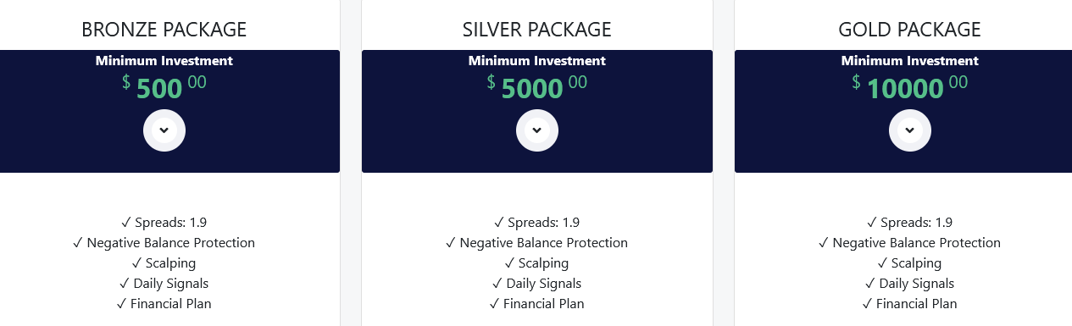1072x326 pixels.
Task: Click Minimum Investment label in Bronze card
Action: point(164,61)
